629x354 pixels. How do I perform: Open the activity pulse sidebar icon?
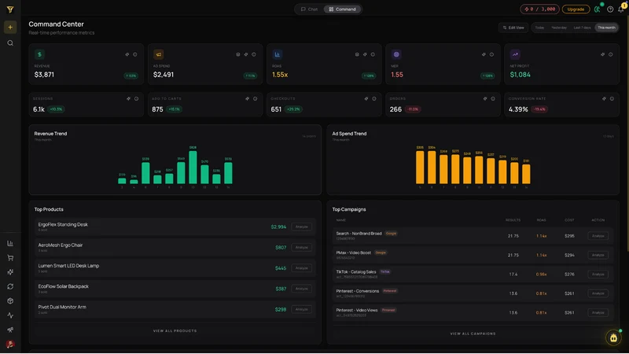pyautogui.click(x=10, y=315)
